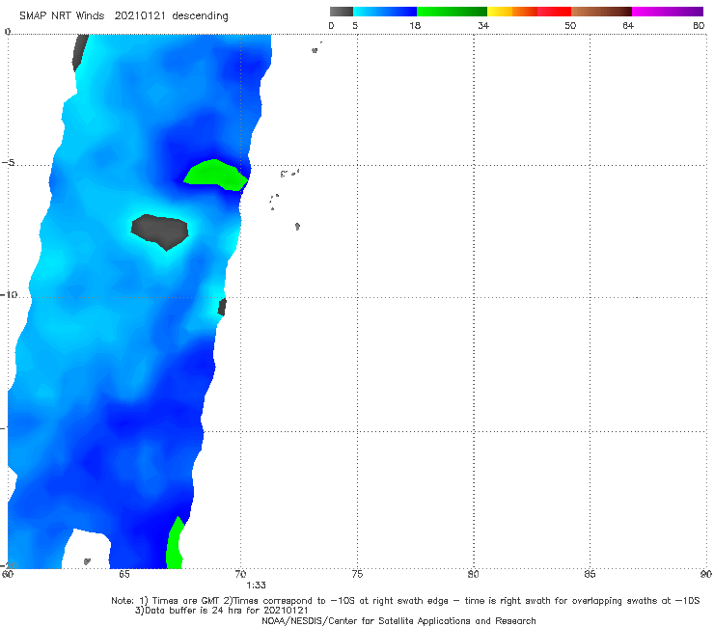The image size is (714, 627).
Task: Click the yellow-orange color bar segment after 34
Action: (511, 12)
